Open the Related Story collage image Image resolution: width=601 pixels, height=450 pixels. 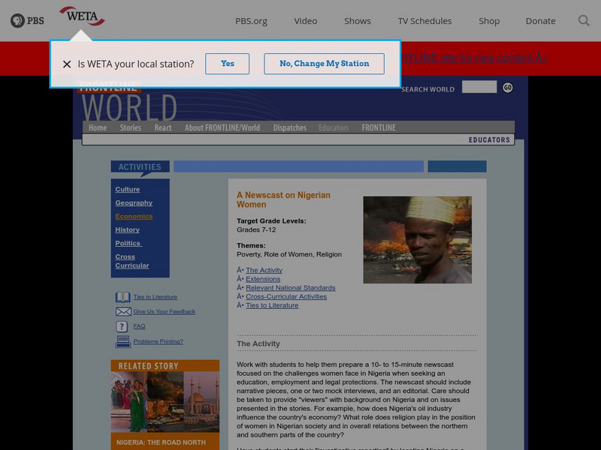tap(165, 402)
